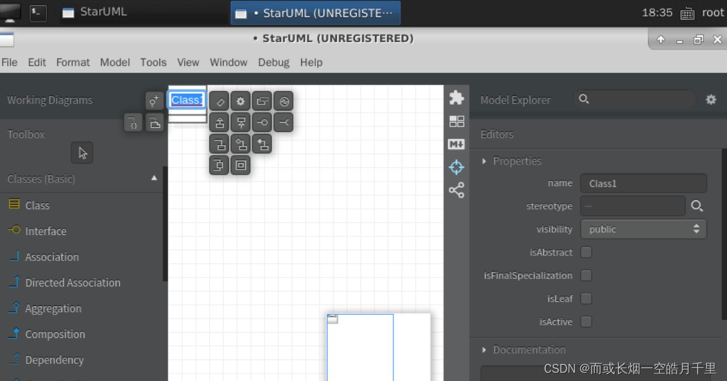Add template parameter quick-edit icon
Viewport: 727px width, 381px height.
point(262,101)
